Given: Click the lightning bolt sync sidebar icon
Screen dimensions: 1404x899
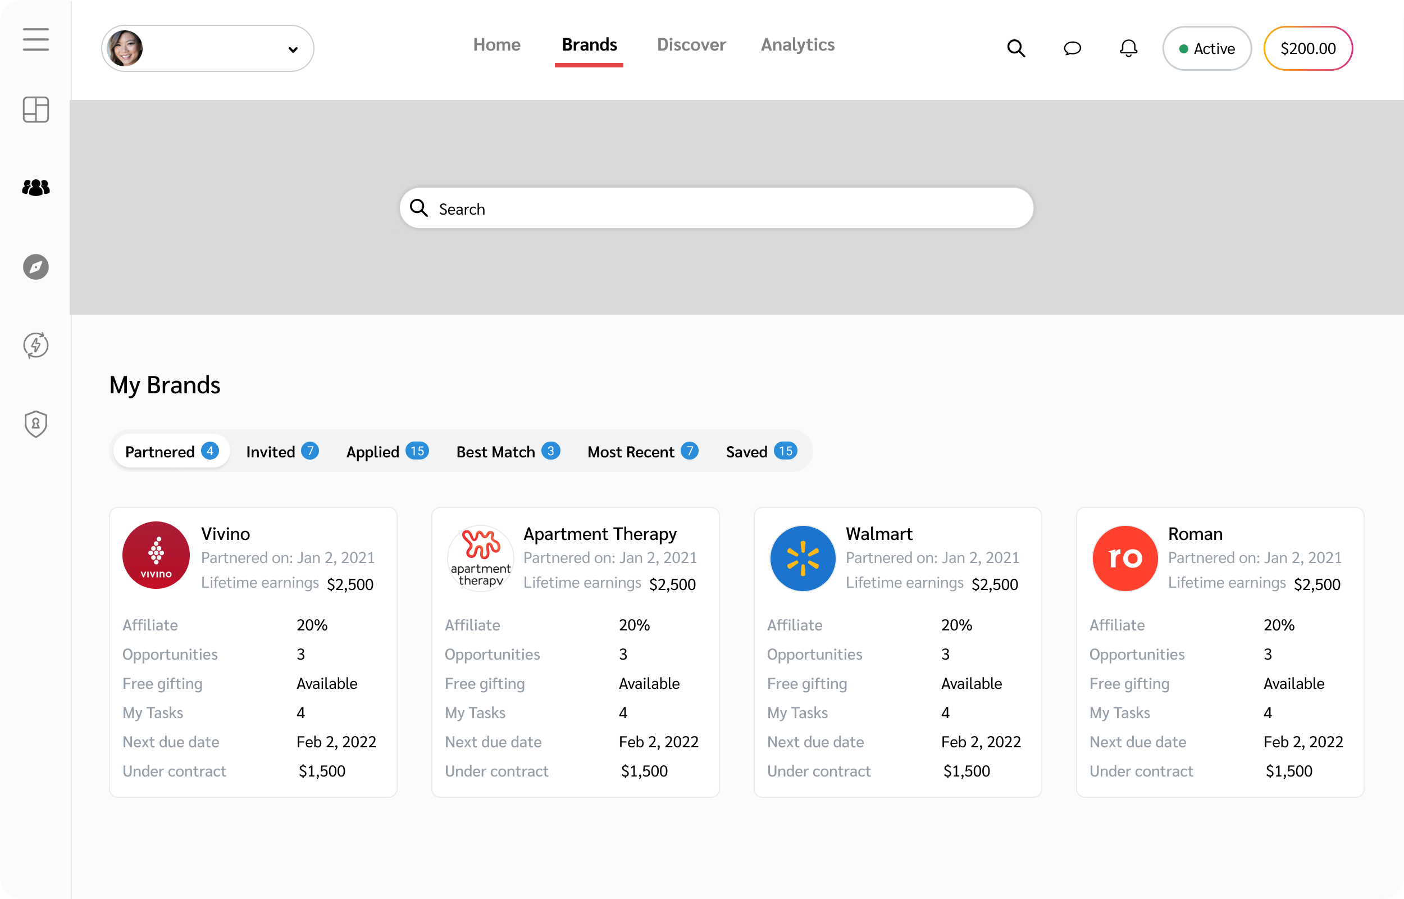Looking at the screenshot, I should point(35,345).
